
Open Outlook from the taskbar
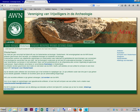tap(37, 110)
